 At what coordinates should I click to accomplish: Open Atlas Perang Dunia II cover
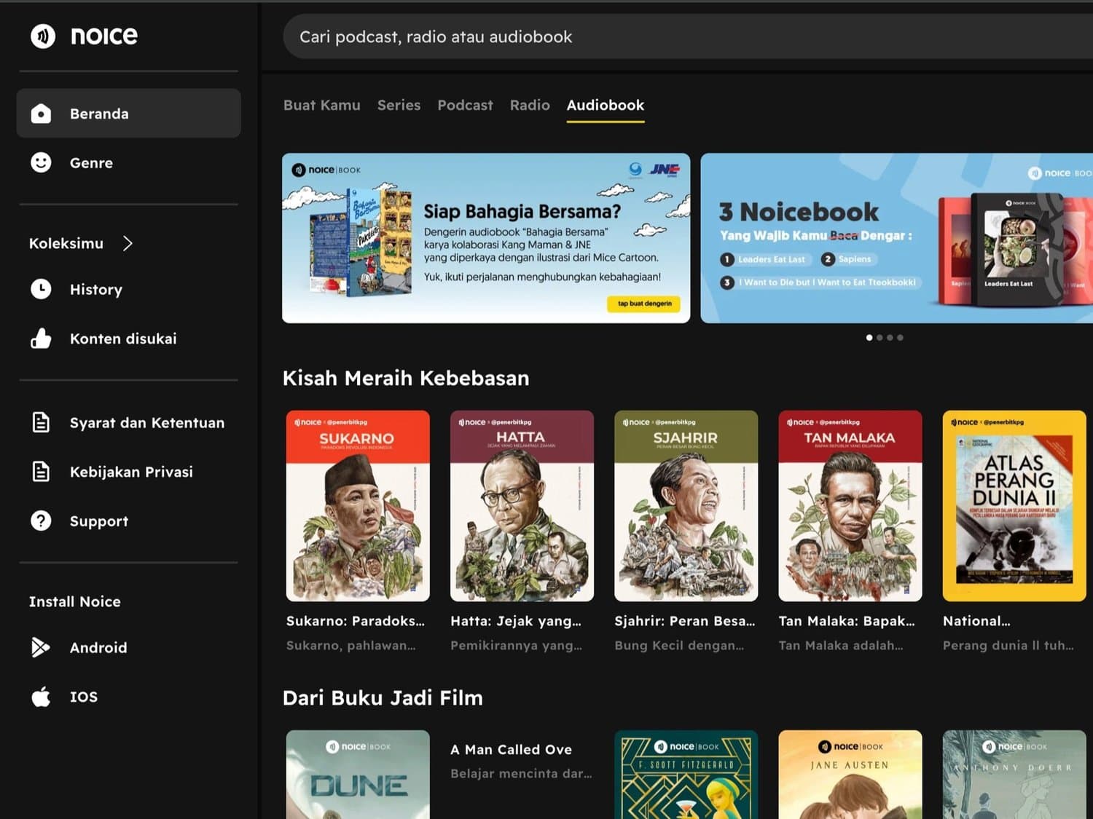1014,506
